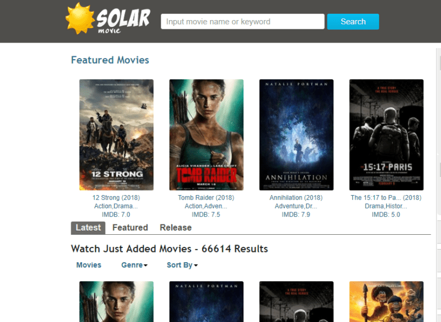
Task: Click the IMDB: 7.0 rating text
Action: coord(116,215)
